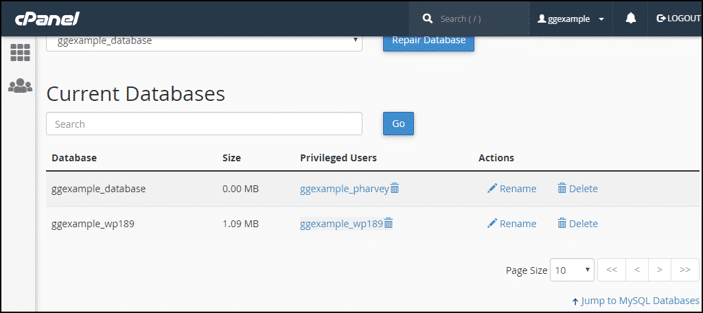
Task: Delete the ggexample_database database
Action: pyautogui.click(x=577, y=189)
